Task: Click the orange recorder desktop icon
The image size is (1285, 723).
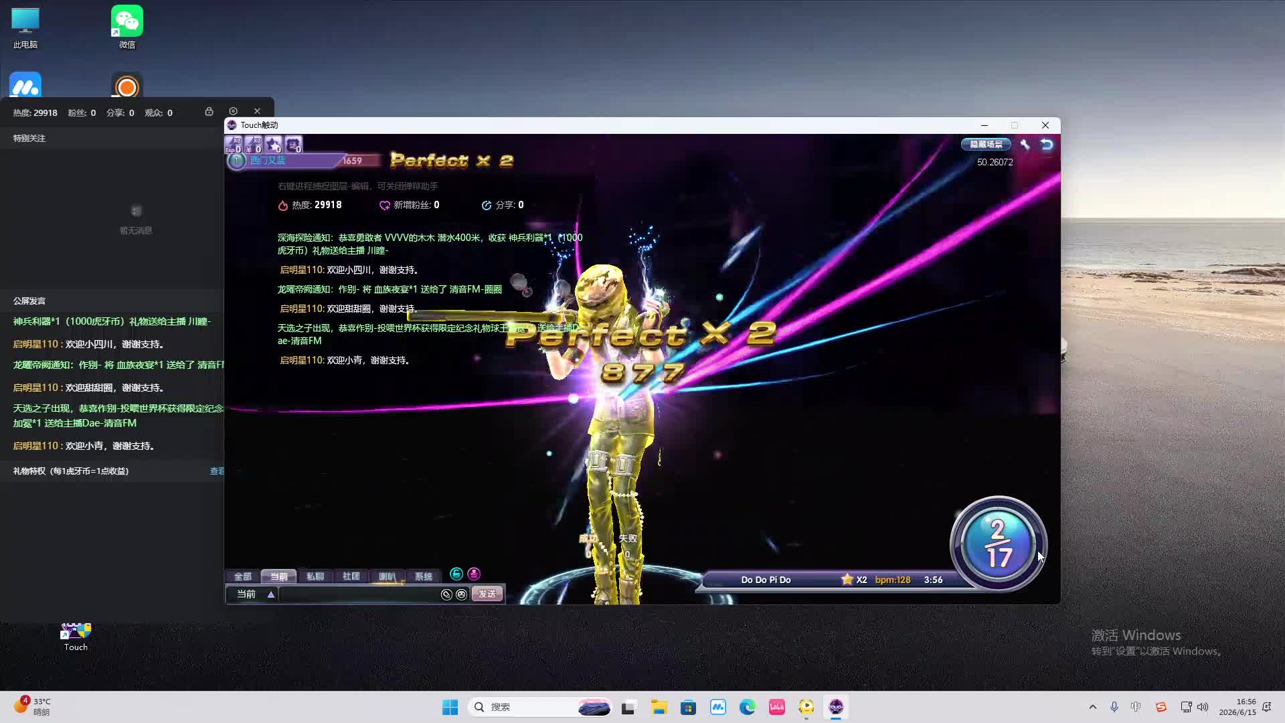Action: click(126, 86)
